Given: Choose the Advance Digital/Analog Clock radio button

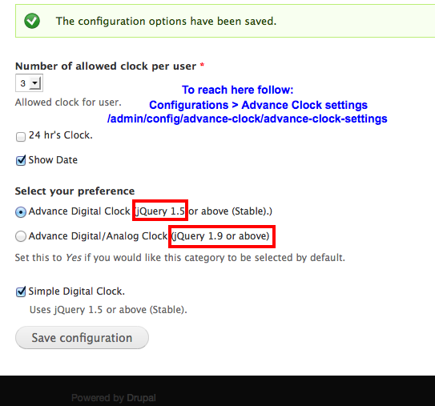Looking at the screenshot, I should (21, 236).
